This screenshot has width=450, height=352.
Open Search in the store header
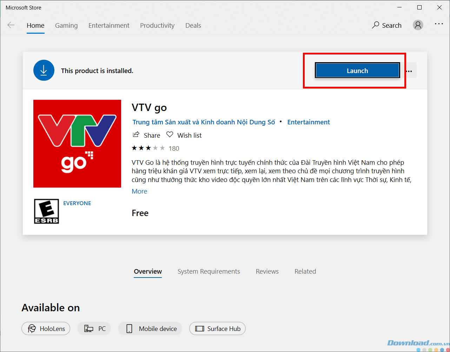[x=387, y=25]
